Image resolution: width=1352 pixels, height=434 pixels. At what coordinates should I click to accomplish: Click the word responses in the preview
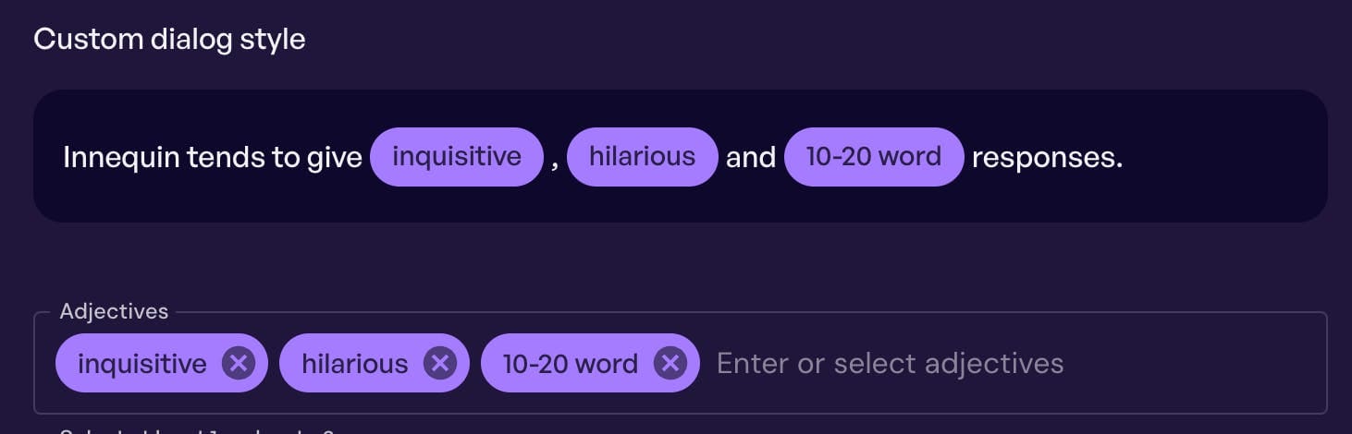(1046, 158)
